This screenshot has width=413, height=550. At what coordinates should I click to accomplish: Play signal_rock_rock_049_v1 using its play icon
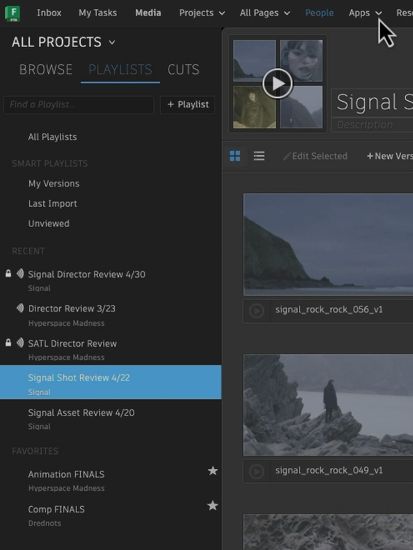pos(256,471)
